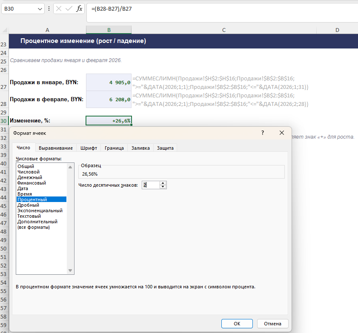This screenshot has height=333, width=358.
Task: Open the Выравнивание tab
Action: coord(56,148)
